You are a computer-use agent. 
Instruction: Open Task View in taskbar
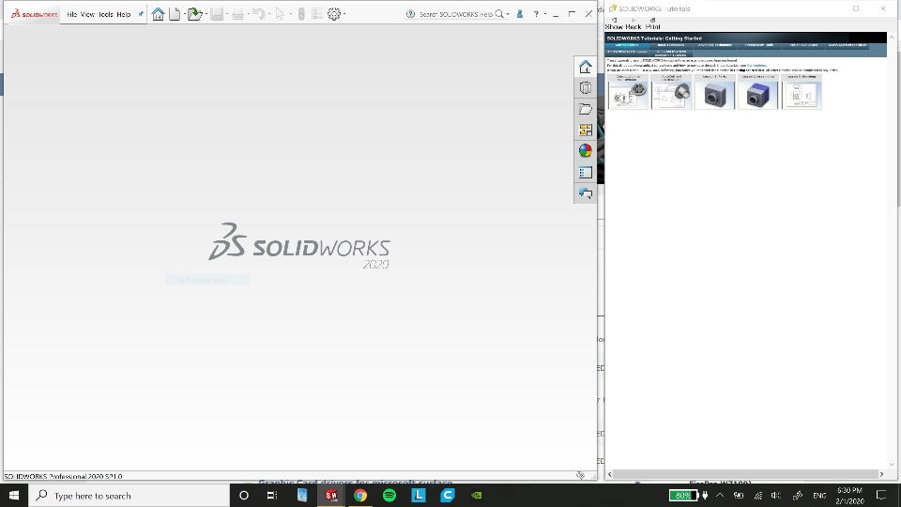coord(272,496)
